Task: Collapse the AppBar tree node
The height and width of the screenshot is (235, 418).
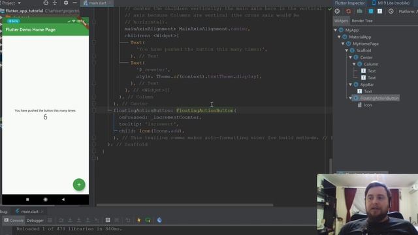Action: click(351, 84)
